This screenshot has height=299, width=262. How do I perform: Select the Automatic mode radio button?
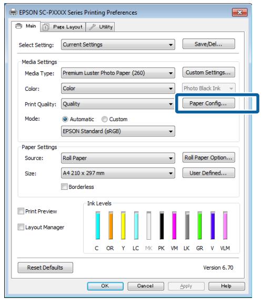tap(65, 119)
